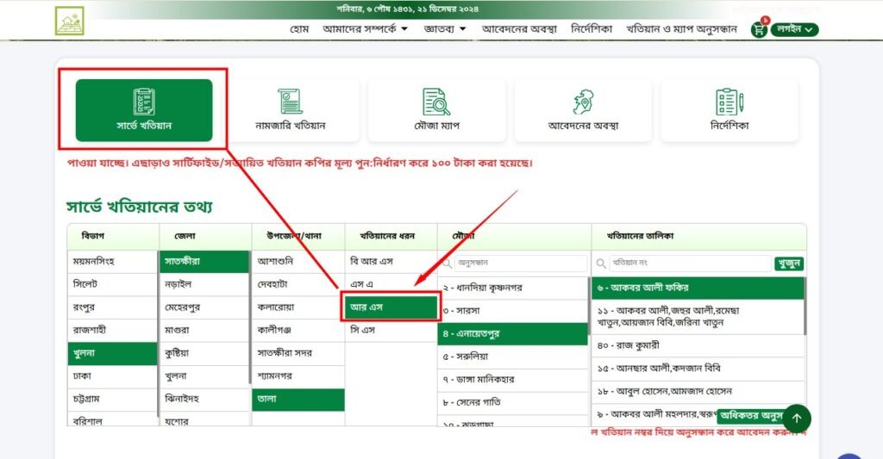Expand the আমাদের সম্পর্কে dropdown menu
Viewport: 883px width, 459px height.
coord(365,29)
